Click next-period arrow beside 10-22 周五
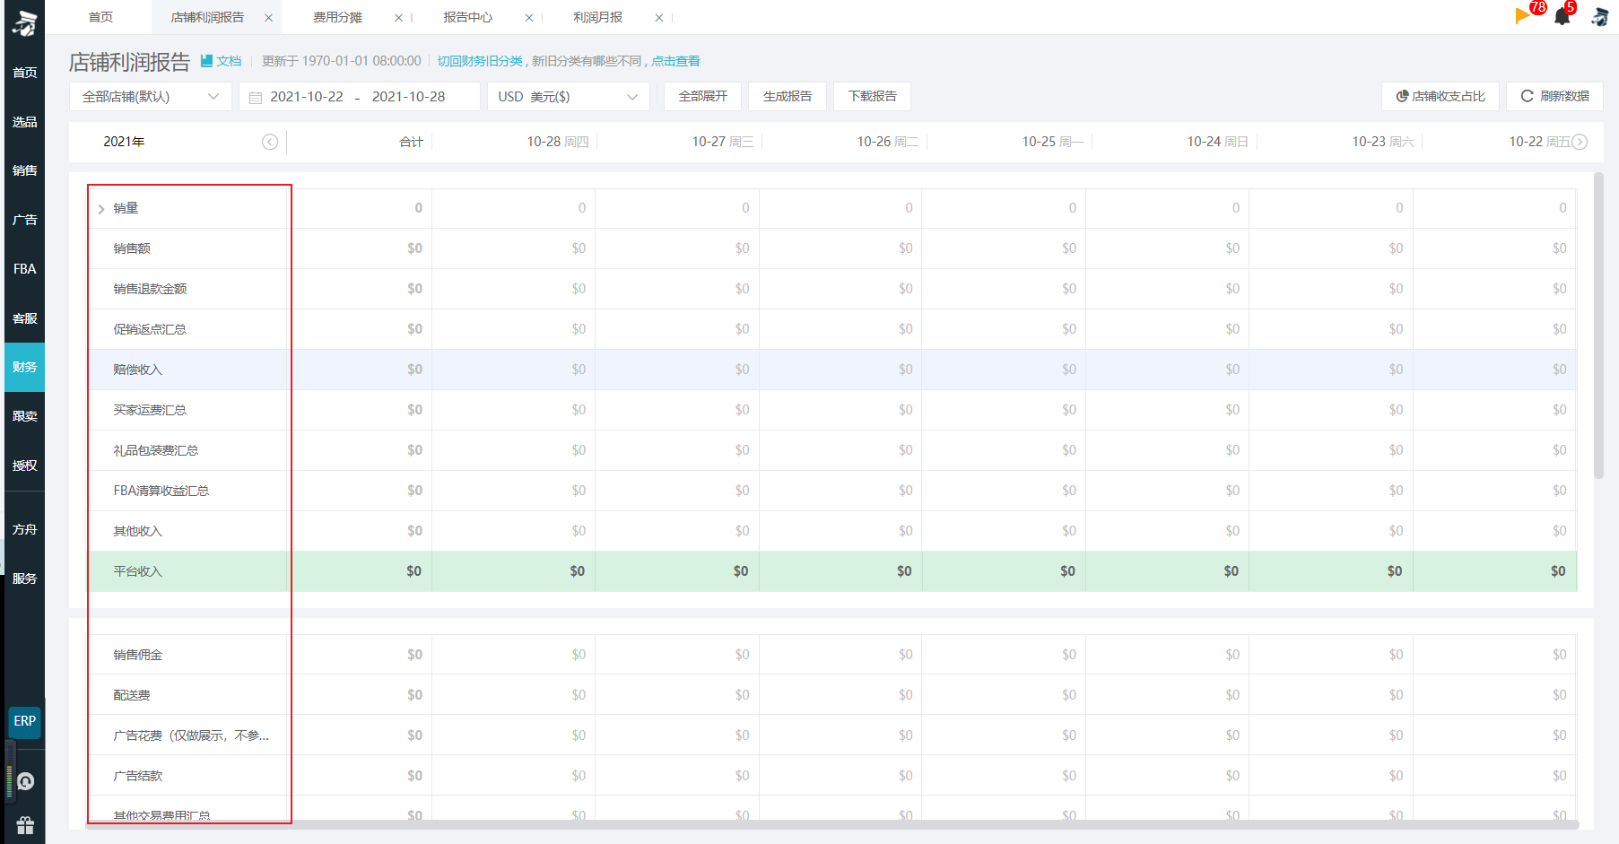1619x844 pixels. coord(1580,142)
